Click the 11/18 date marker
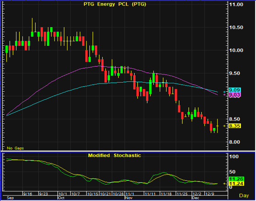The height and width of the screenshot is (201, 256). (166, 194)
